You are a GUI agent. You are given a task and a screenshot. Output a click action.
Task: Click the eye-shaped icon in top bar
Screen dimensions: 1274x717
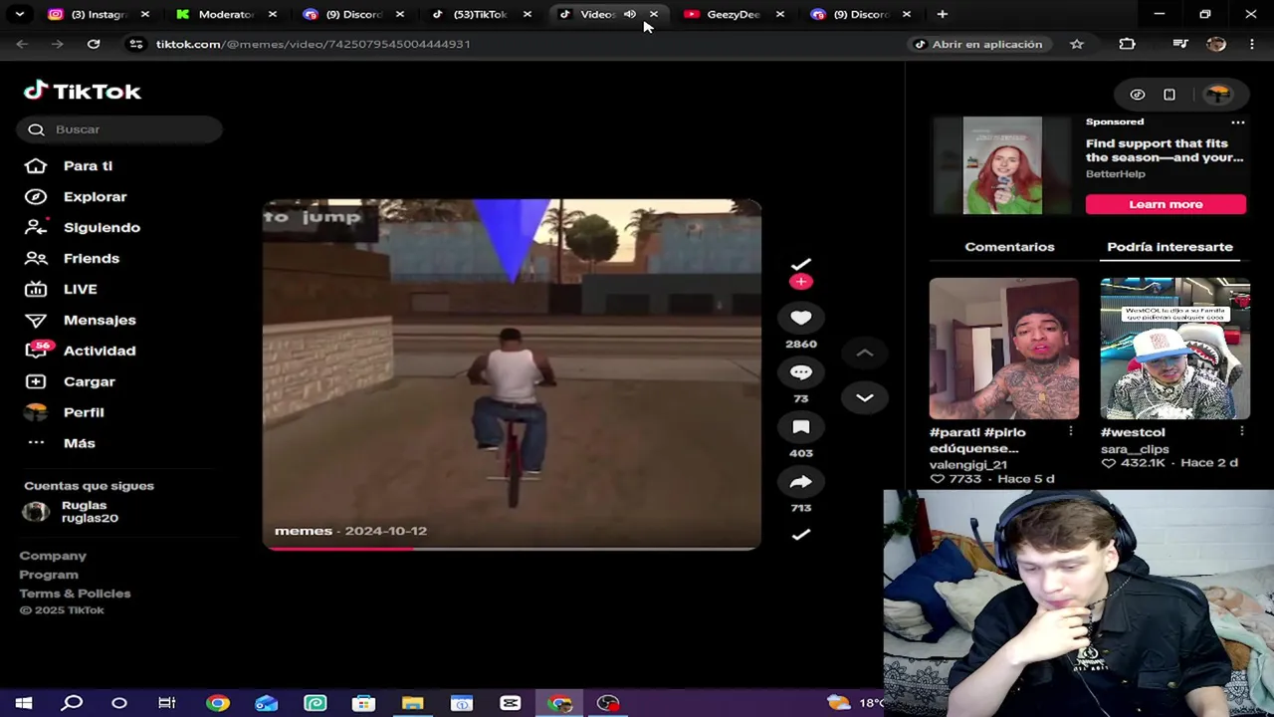[1138, 95]
